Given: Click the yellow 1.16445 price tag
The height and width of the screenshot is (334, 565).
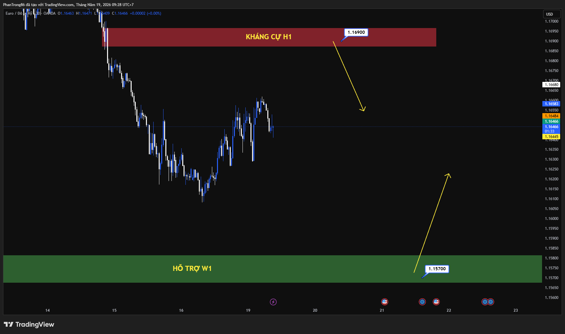Looking at the screenshot, I should coord(551,137).
